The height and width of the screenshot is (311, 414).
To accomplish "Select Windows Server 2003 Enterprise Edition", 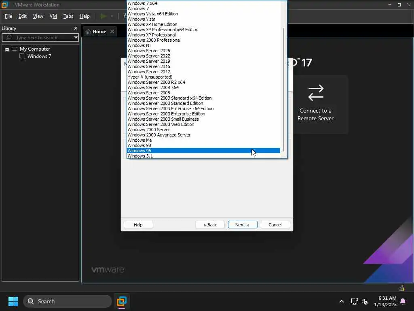I will click(203, 114).
